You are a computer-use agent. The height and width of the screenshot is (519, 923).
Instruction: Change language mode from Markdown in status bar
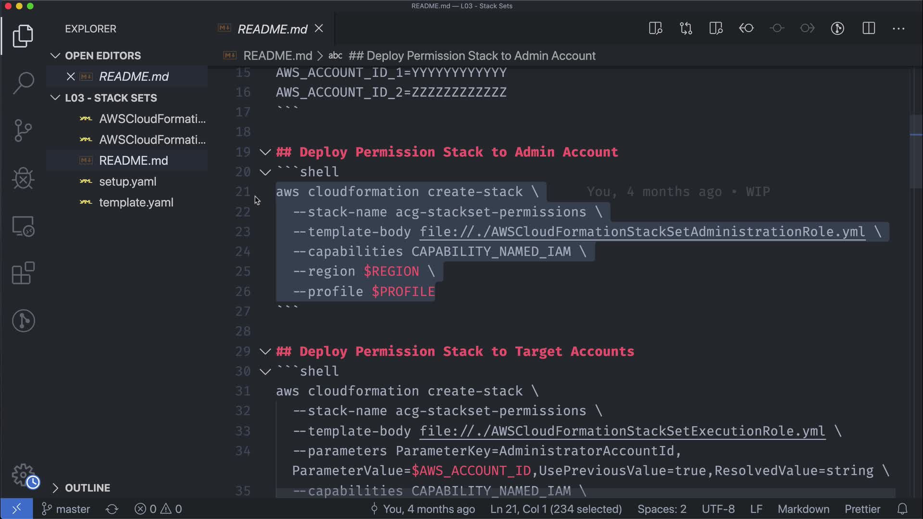[x=803, y=509]
